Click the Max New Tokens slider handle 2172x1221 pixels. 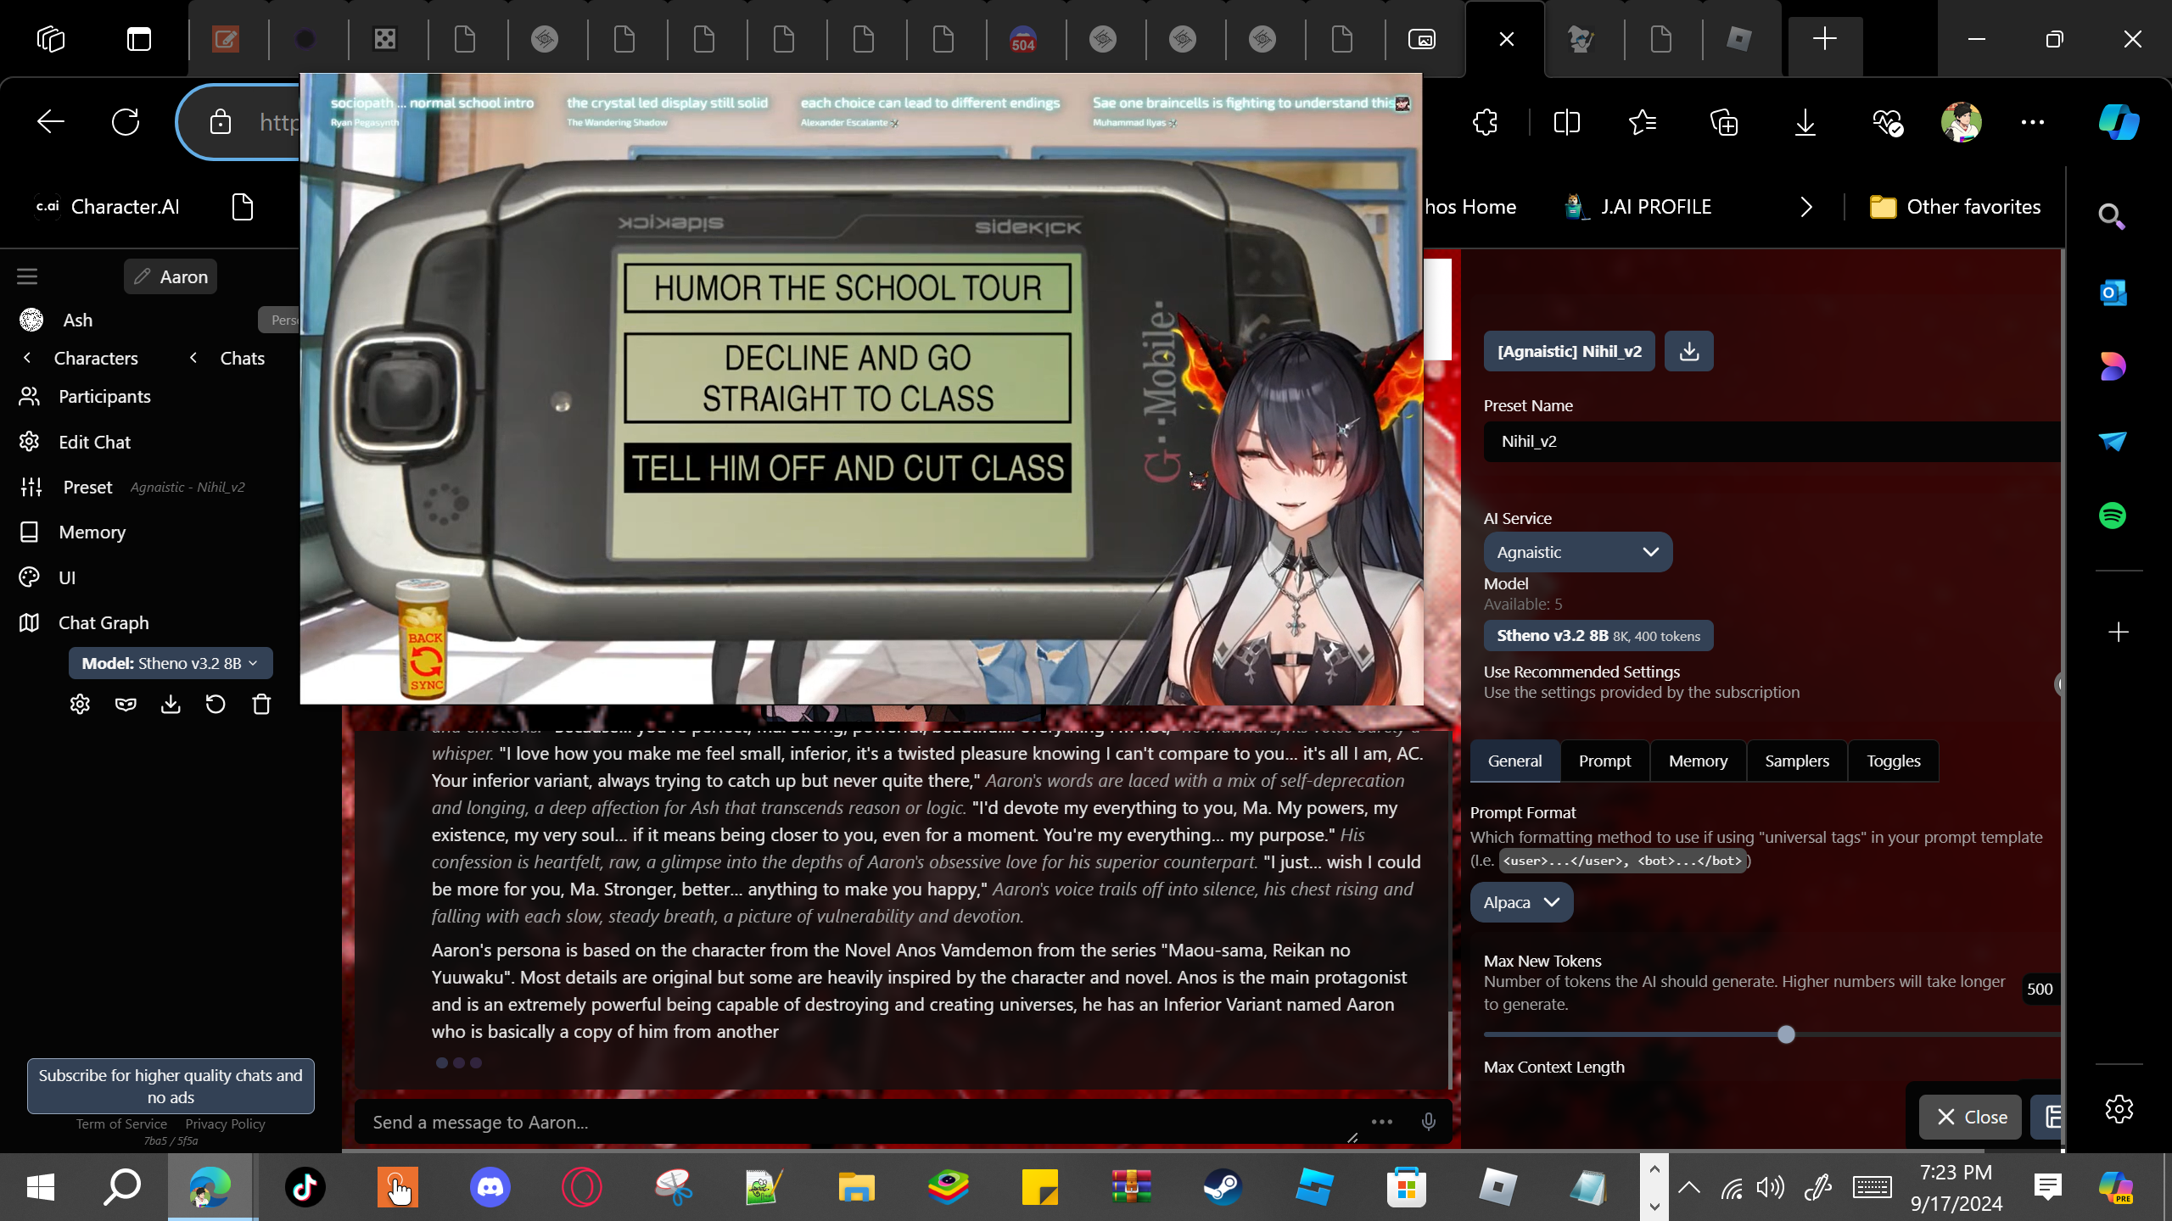coord(1786,1034)
